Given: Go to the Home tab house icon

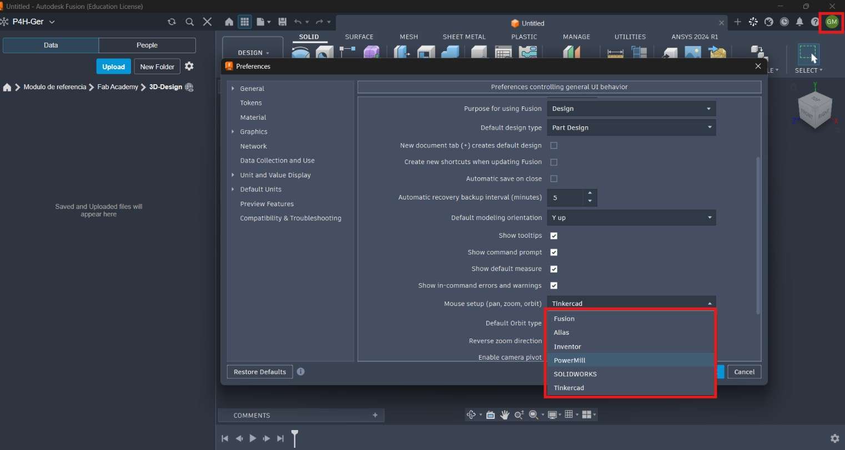Looking at the screenshot, I should [x=229, y=22].
